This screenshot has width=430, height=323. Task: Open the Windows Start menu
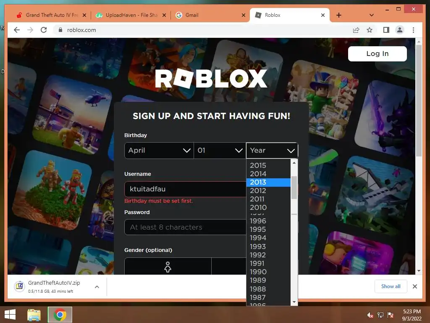(x=10, y=315)
